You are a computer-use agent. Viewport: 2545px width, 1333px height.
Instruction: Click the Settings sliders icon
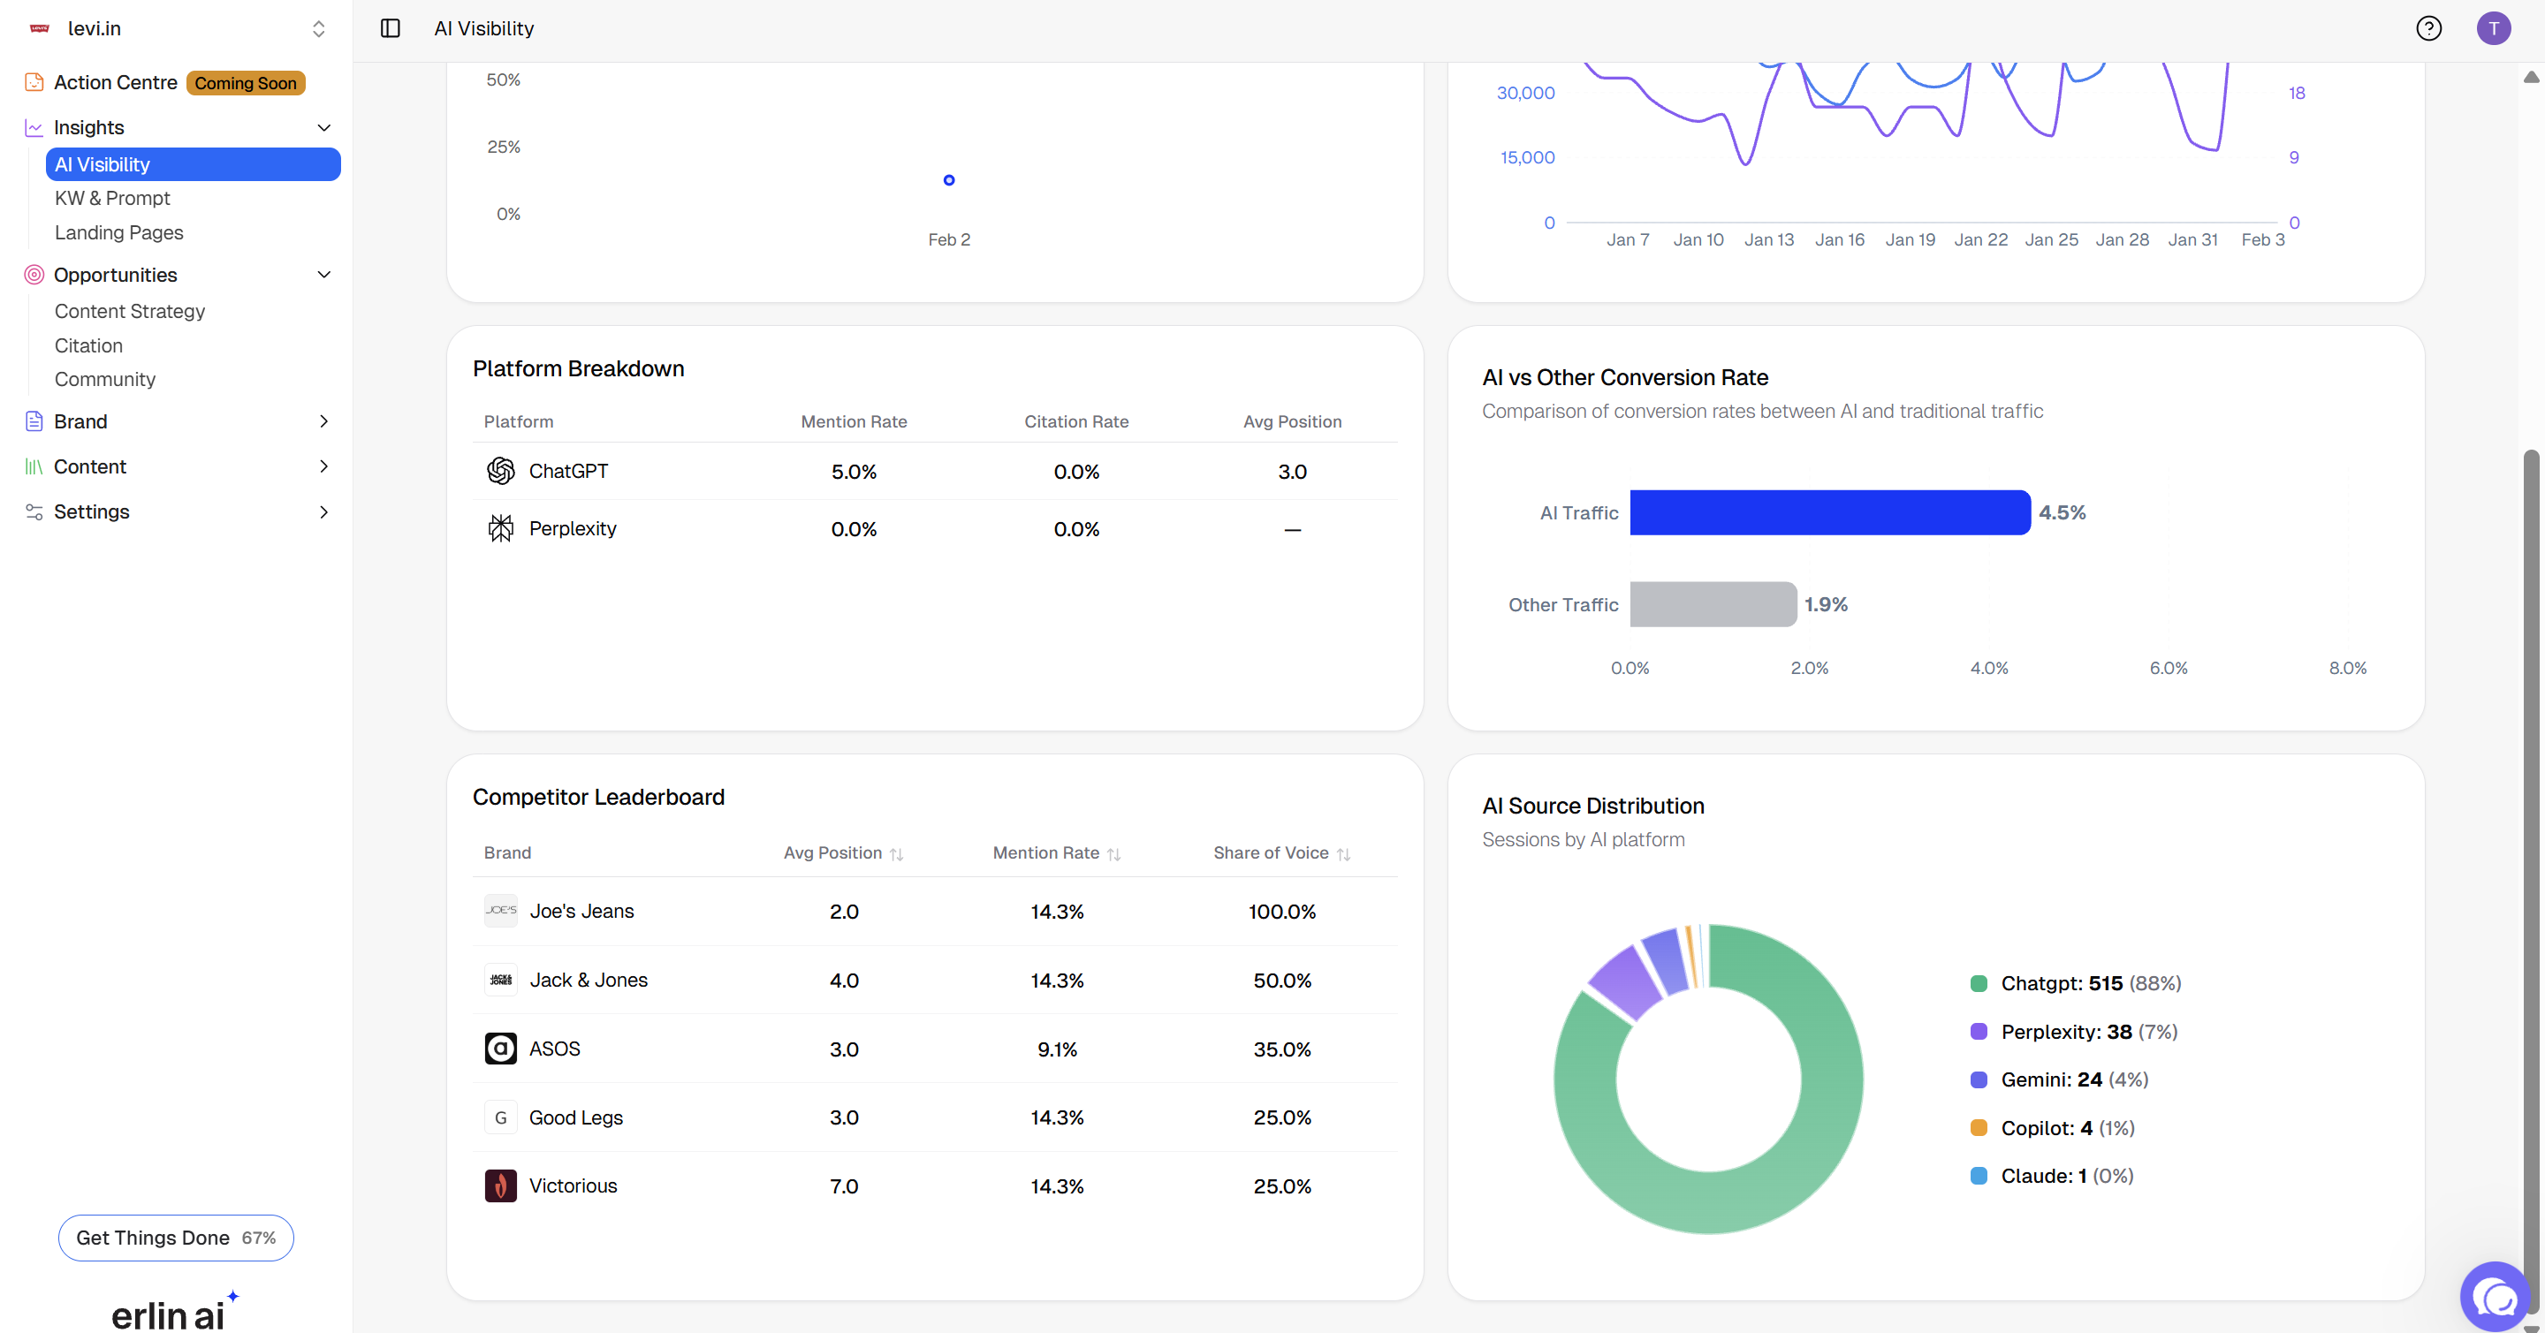[34, 512]
